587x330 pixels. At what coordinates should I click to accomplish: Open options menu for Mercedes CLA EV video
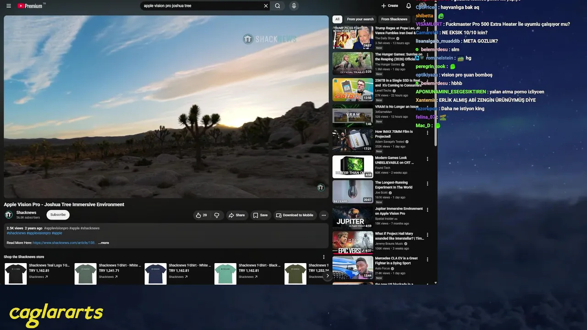point(427,259)
